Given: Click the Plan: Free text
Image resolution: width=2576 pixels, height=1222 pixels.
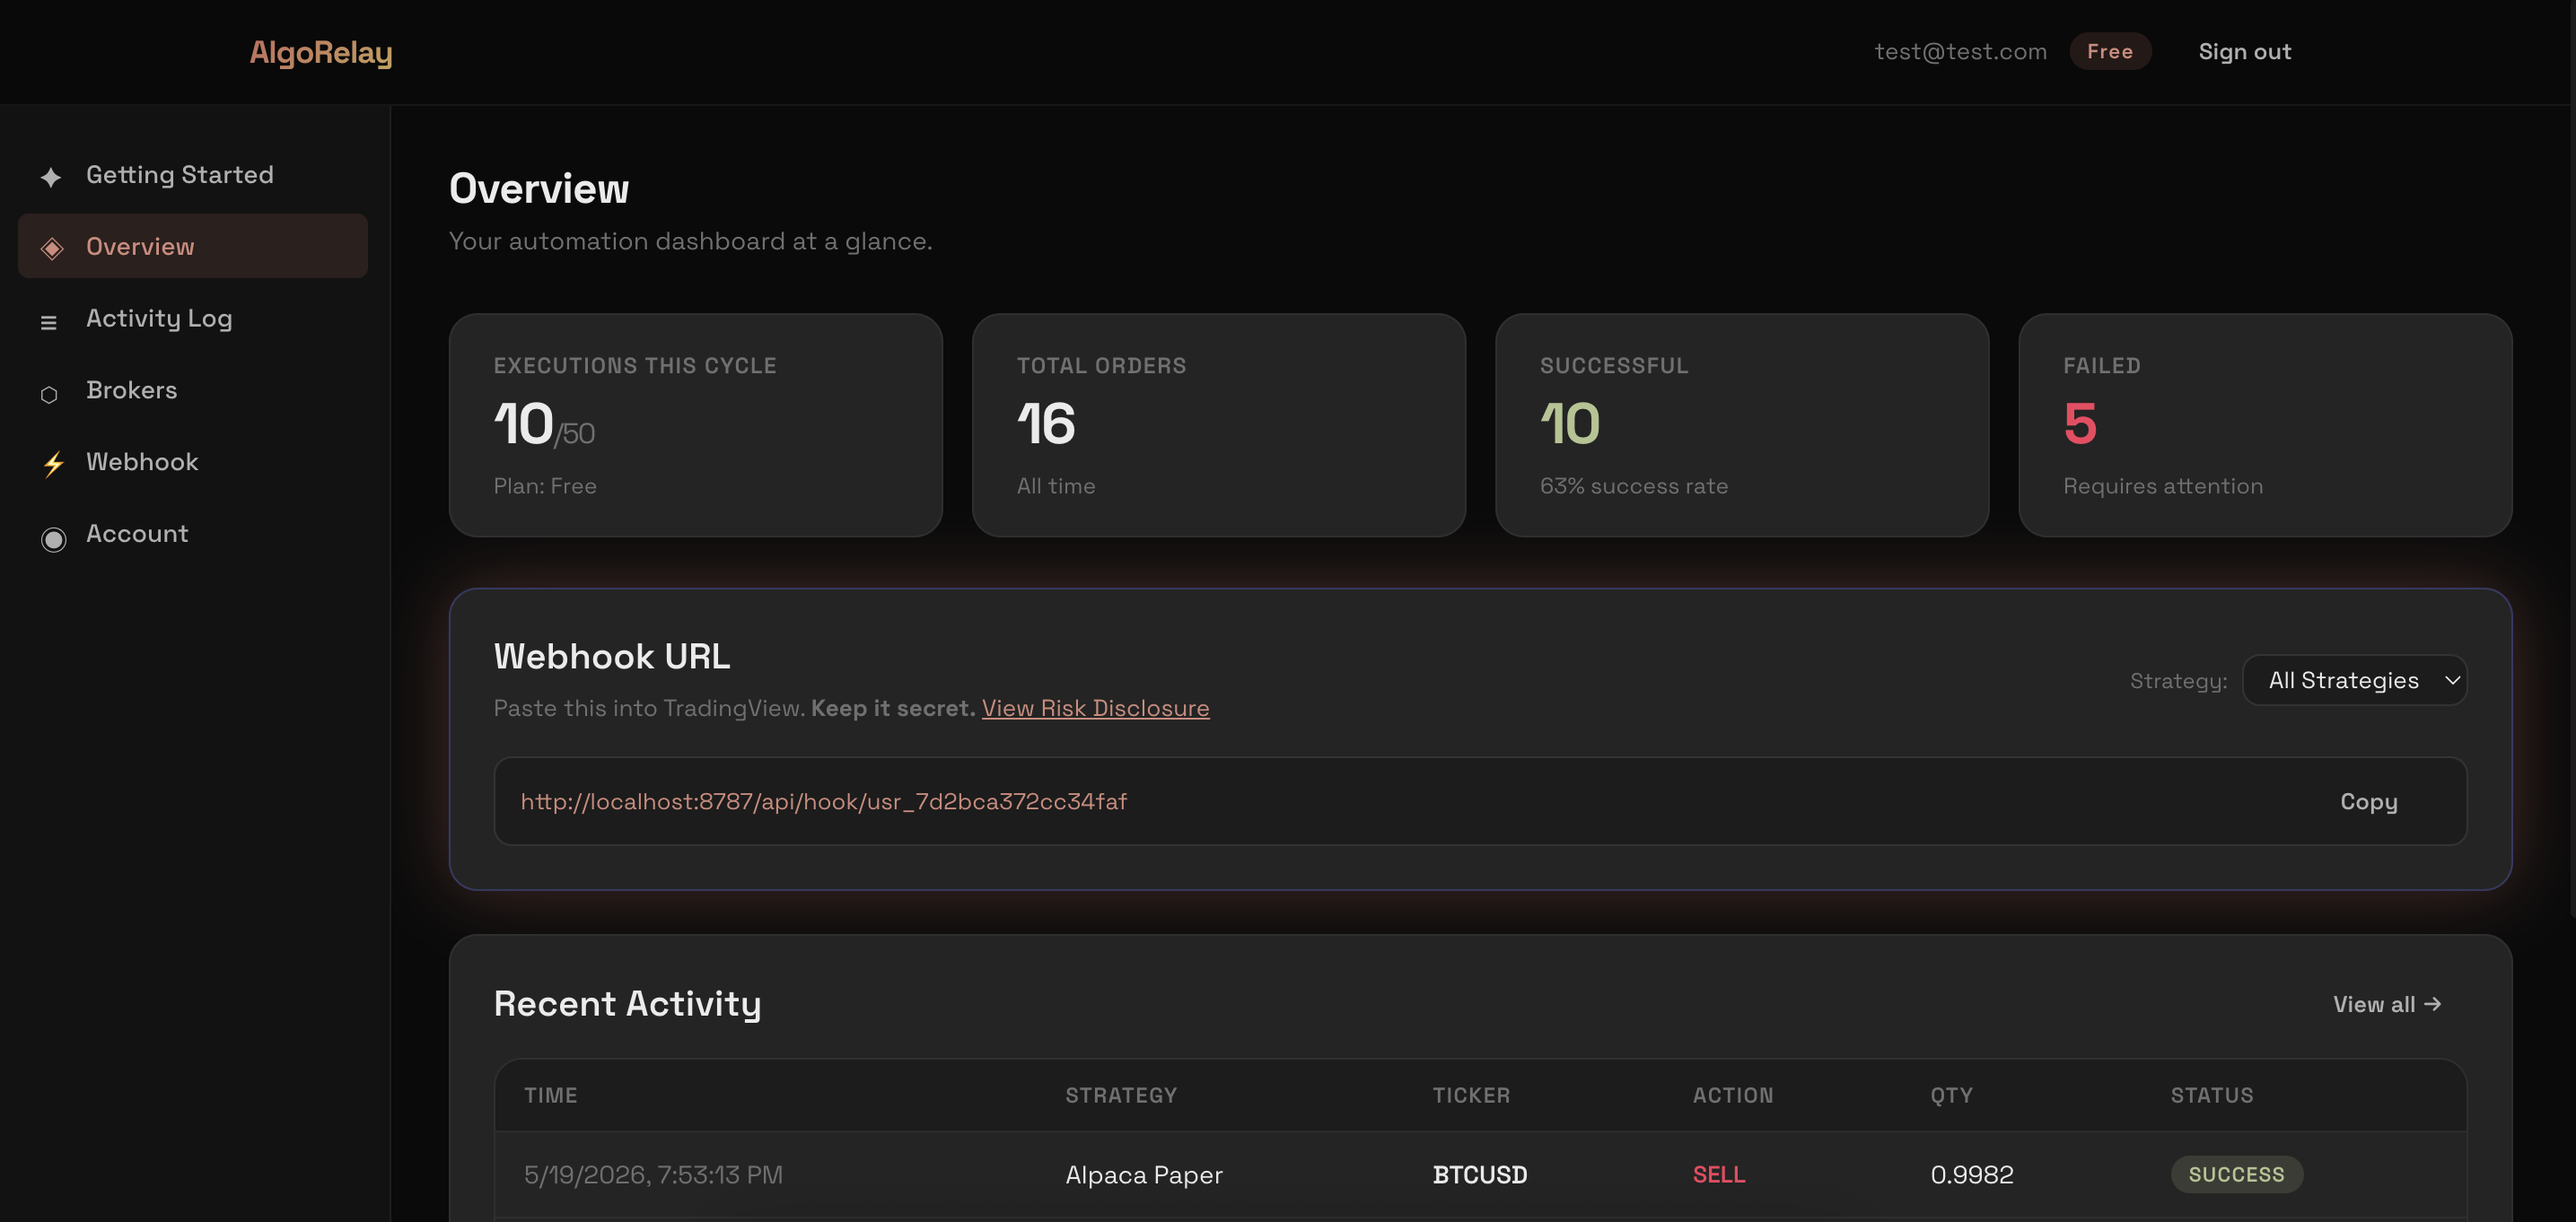Looking at the screenshot, I should (544, 486).
